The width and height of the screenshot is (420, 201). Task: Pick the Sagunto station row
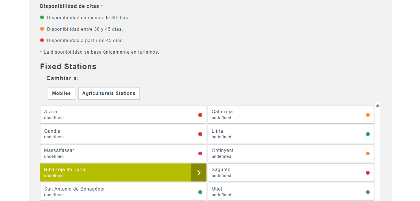283,172
